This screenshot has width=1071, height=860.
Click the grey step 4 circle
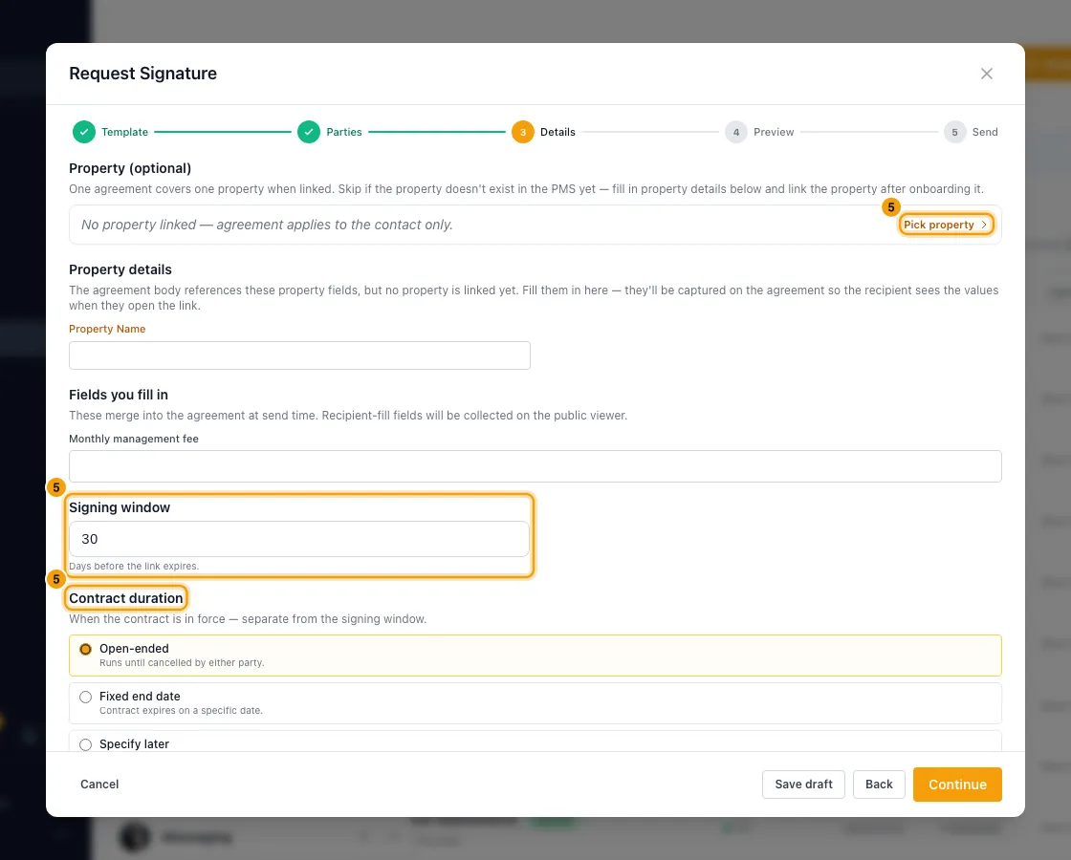pyautogui.click(x=736, y=132)
